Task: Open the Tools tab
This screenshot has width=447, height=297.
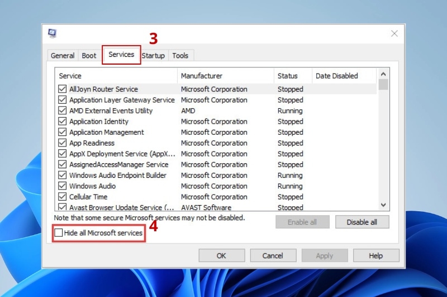Action: (x=180, y=55)
